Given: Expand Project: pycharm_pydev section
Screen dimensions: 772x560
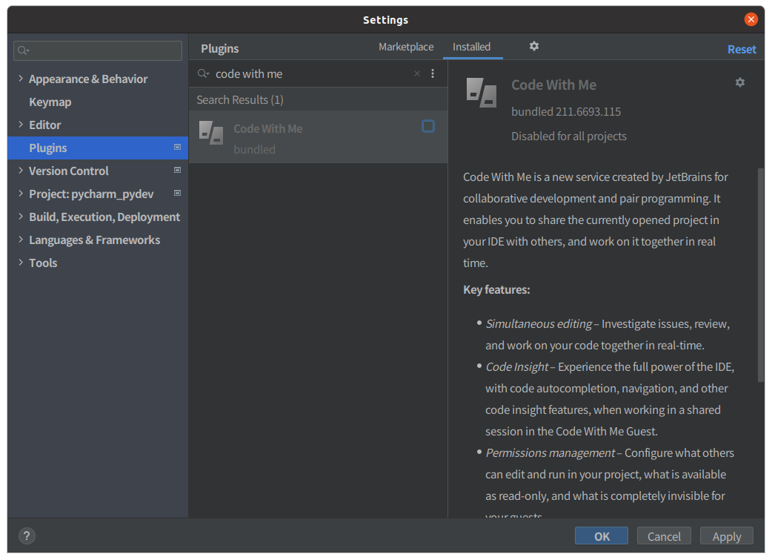Looking at the screenshot, I should [21, 194].
